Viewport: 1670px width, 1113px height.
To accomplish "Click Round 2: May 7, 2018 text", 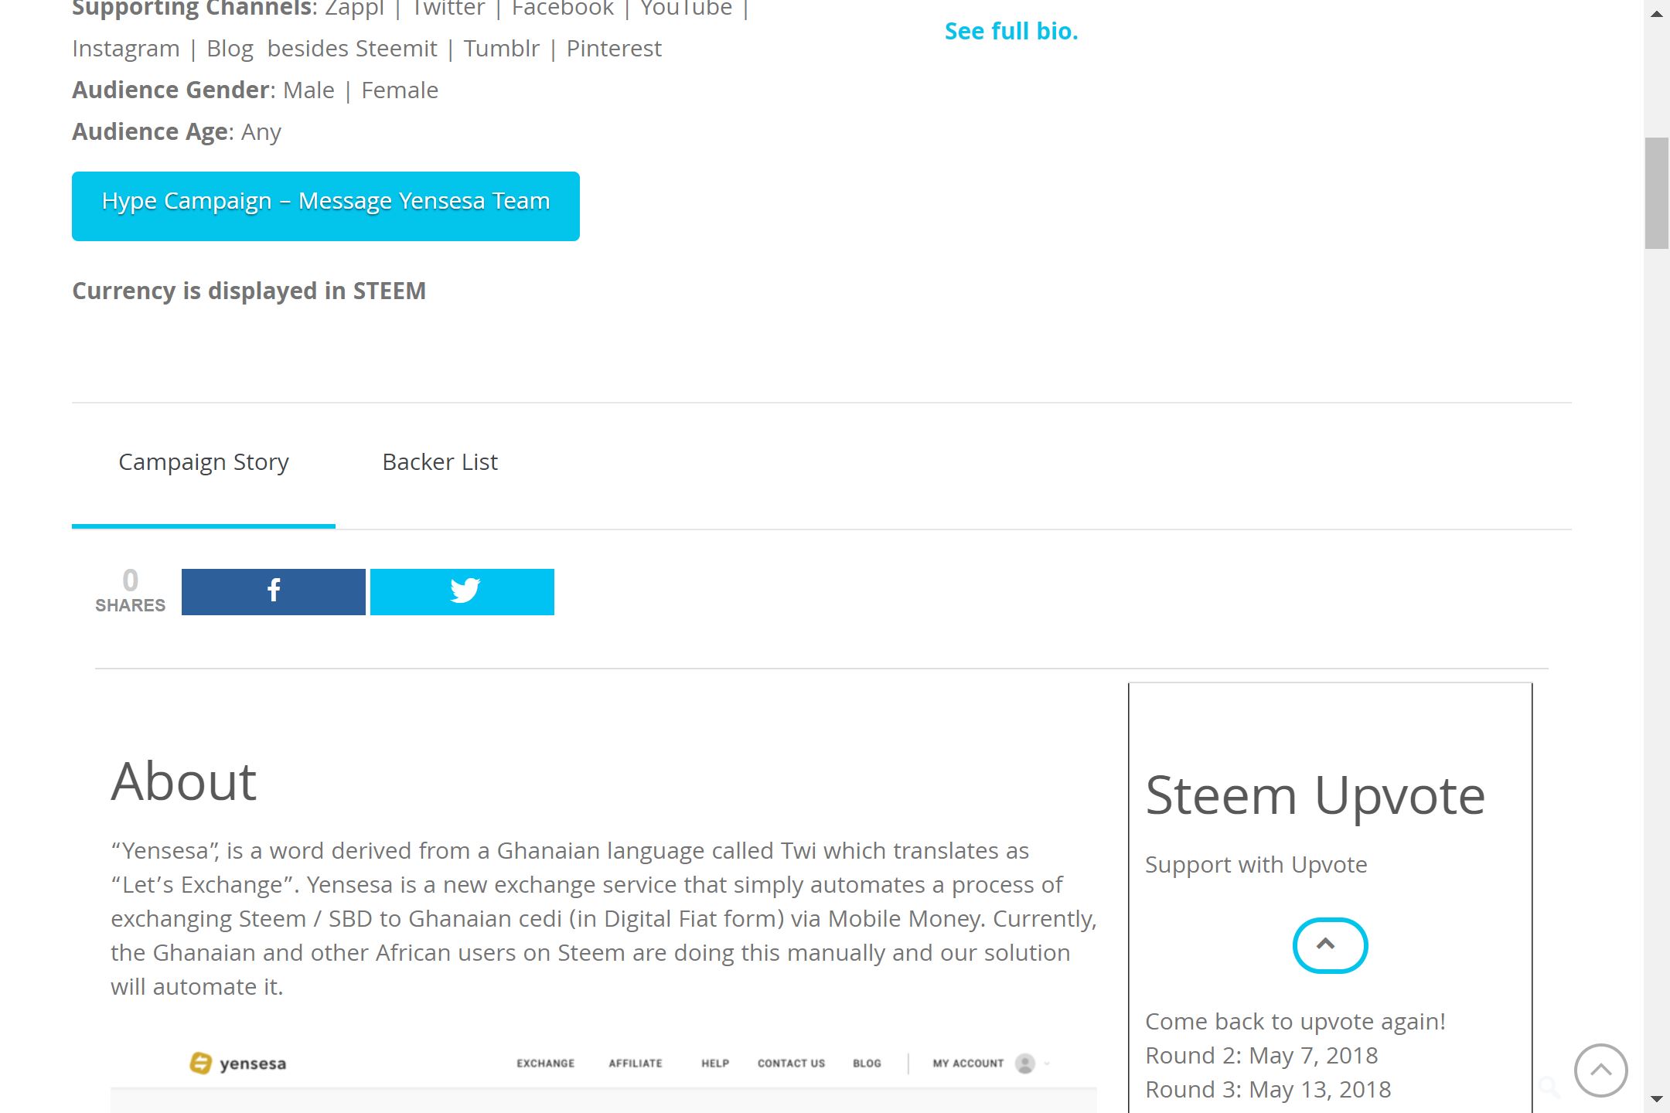I will coord(1262,1055).
